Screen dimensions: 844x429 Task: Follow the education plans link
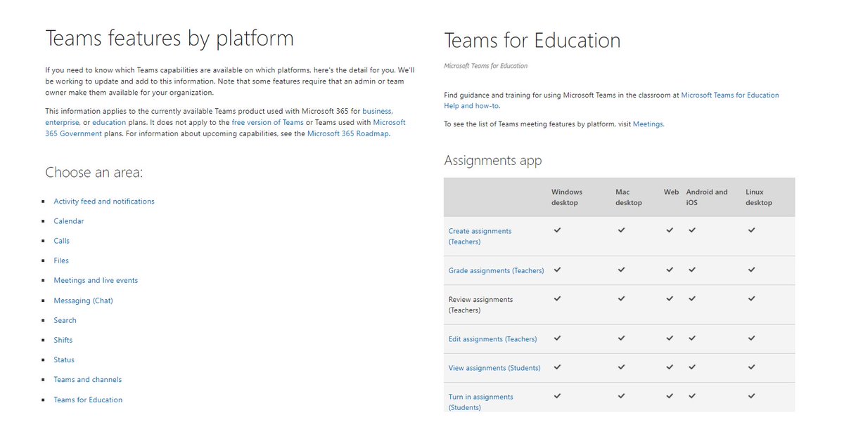pos(109,122)
